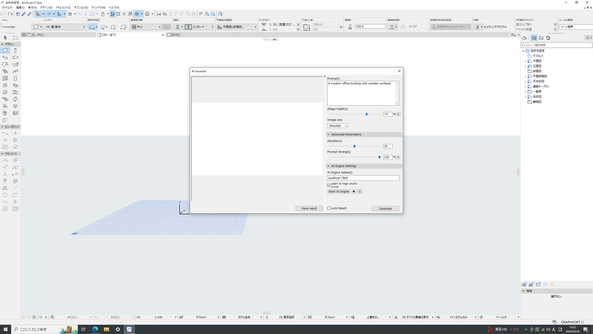Toggle the lock icon in toolbar

pyautogui.click(x=103, y=14)
